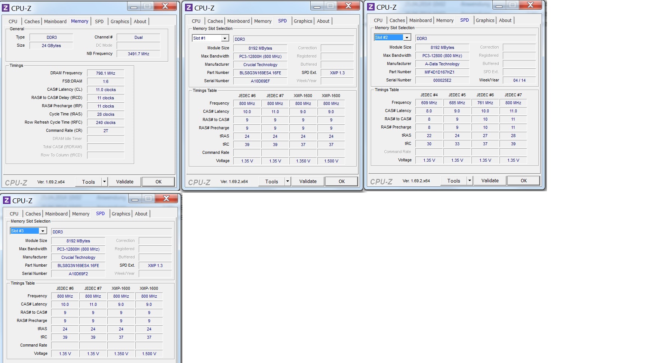Click the FSB:DRAM ratio value 1:6
The height and width of the screenshot is (363, 646).
click(105, 81)
